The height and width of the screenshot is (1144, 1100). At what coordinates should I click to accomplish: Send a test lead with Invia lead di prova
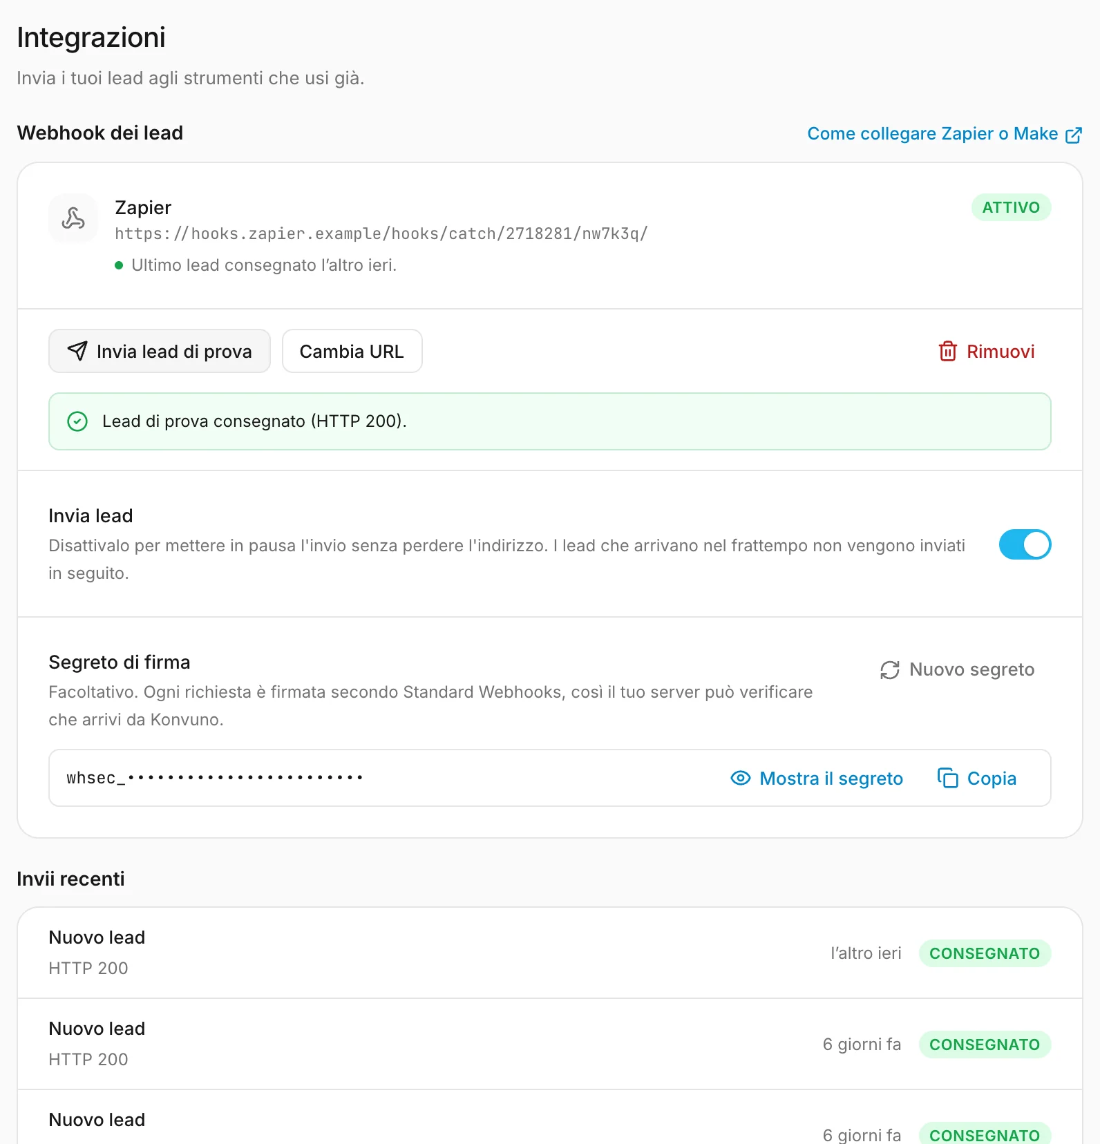160,351
